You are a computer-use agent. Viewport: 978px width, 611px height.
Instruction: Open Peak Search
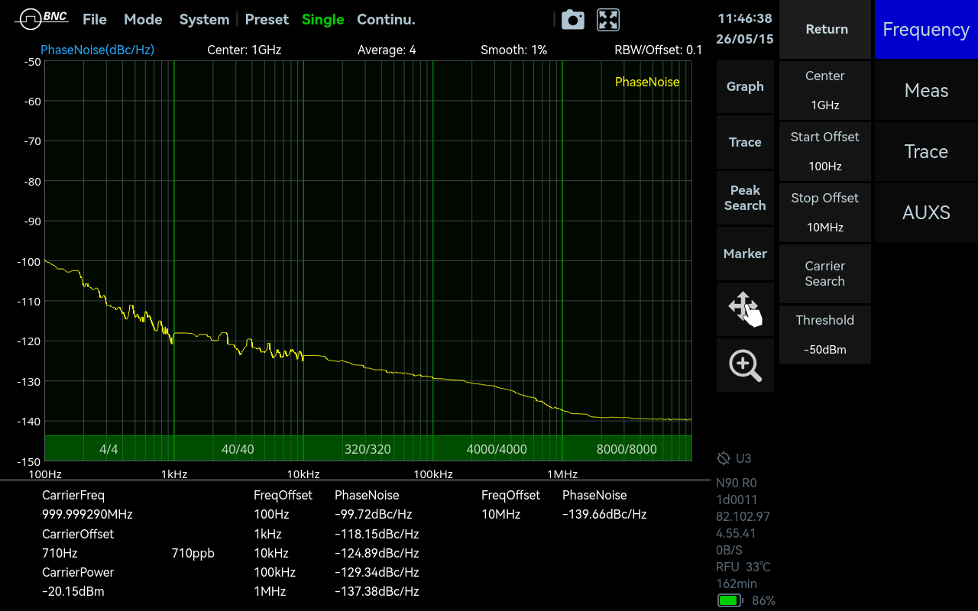tap(745, 198)
